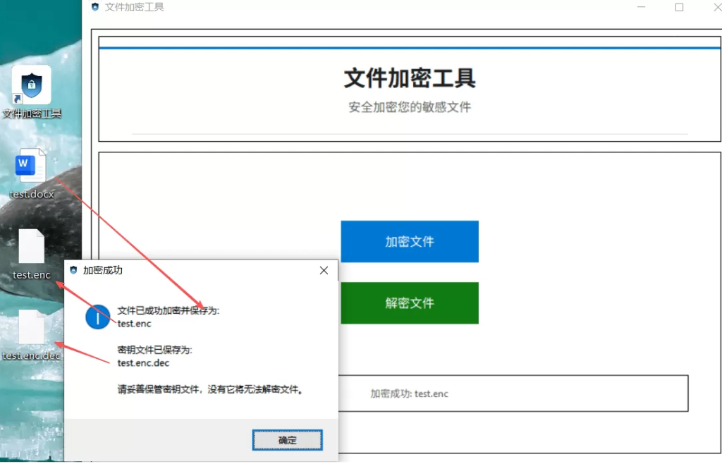The image size is (722, 464).
Task: Close the 加密成功 dialog with X
Action: [x=324, y=270]
